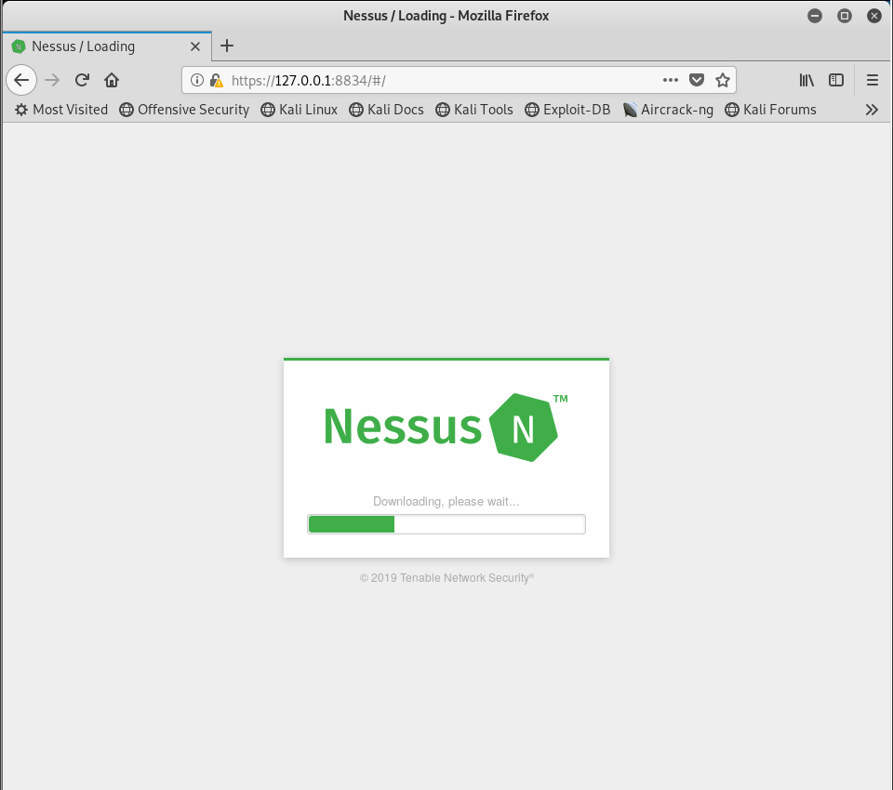Open the Kali Forums bookmark

tap(770, 110)
